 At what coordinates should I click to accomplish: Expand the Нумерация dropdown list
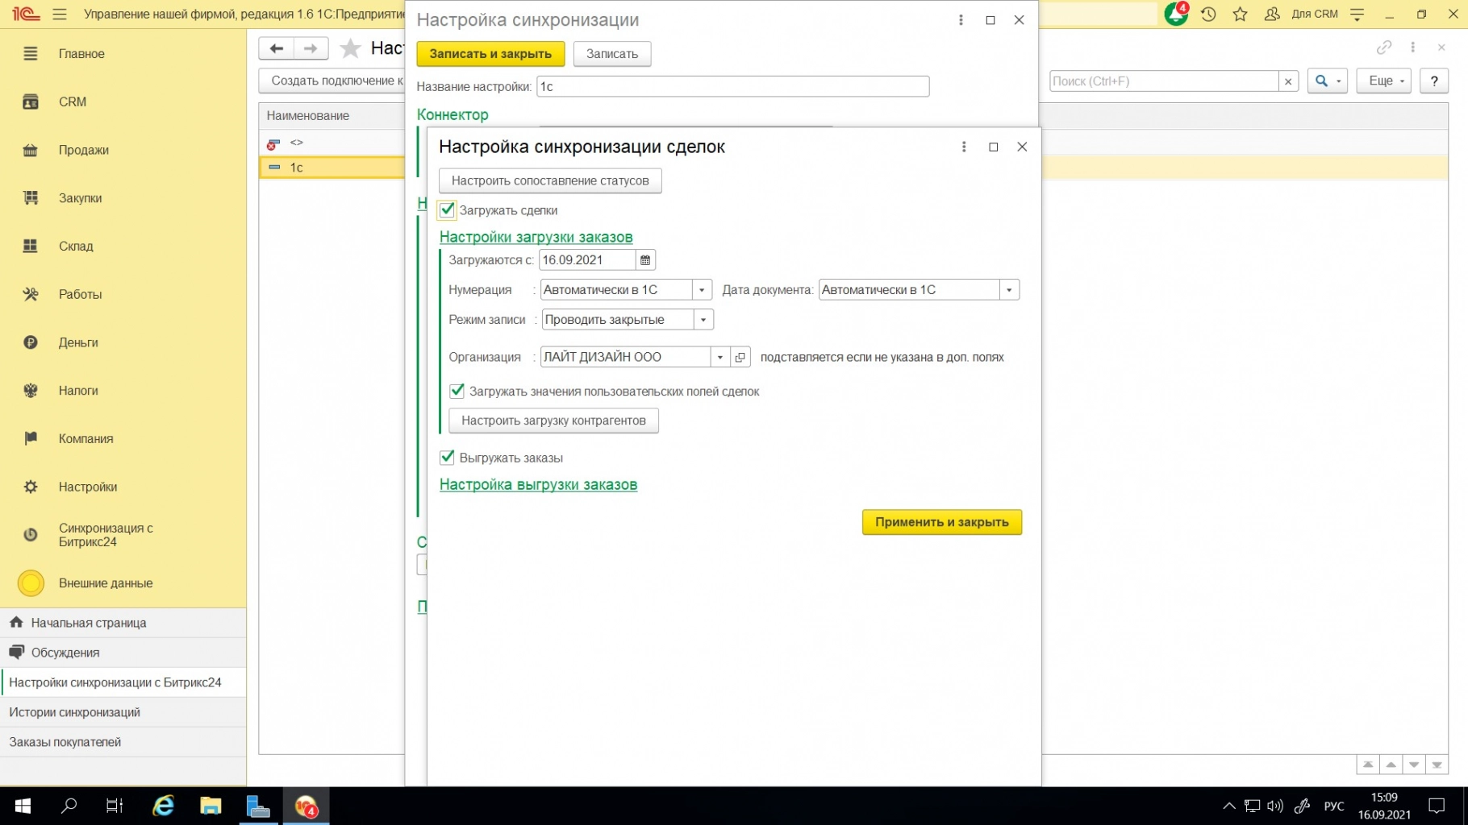coord(702,290)
